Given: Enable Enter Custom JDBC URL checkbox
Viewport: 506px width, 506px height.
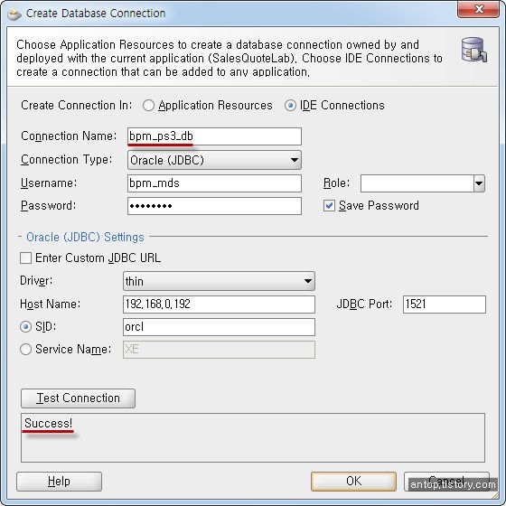Looking at the screenshot, I should click(x=26, y=258).
